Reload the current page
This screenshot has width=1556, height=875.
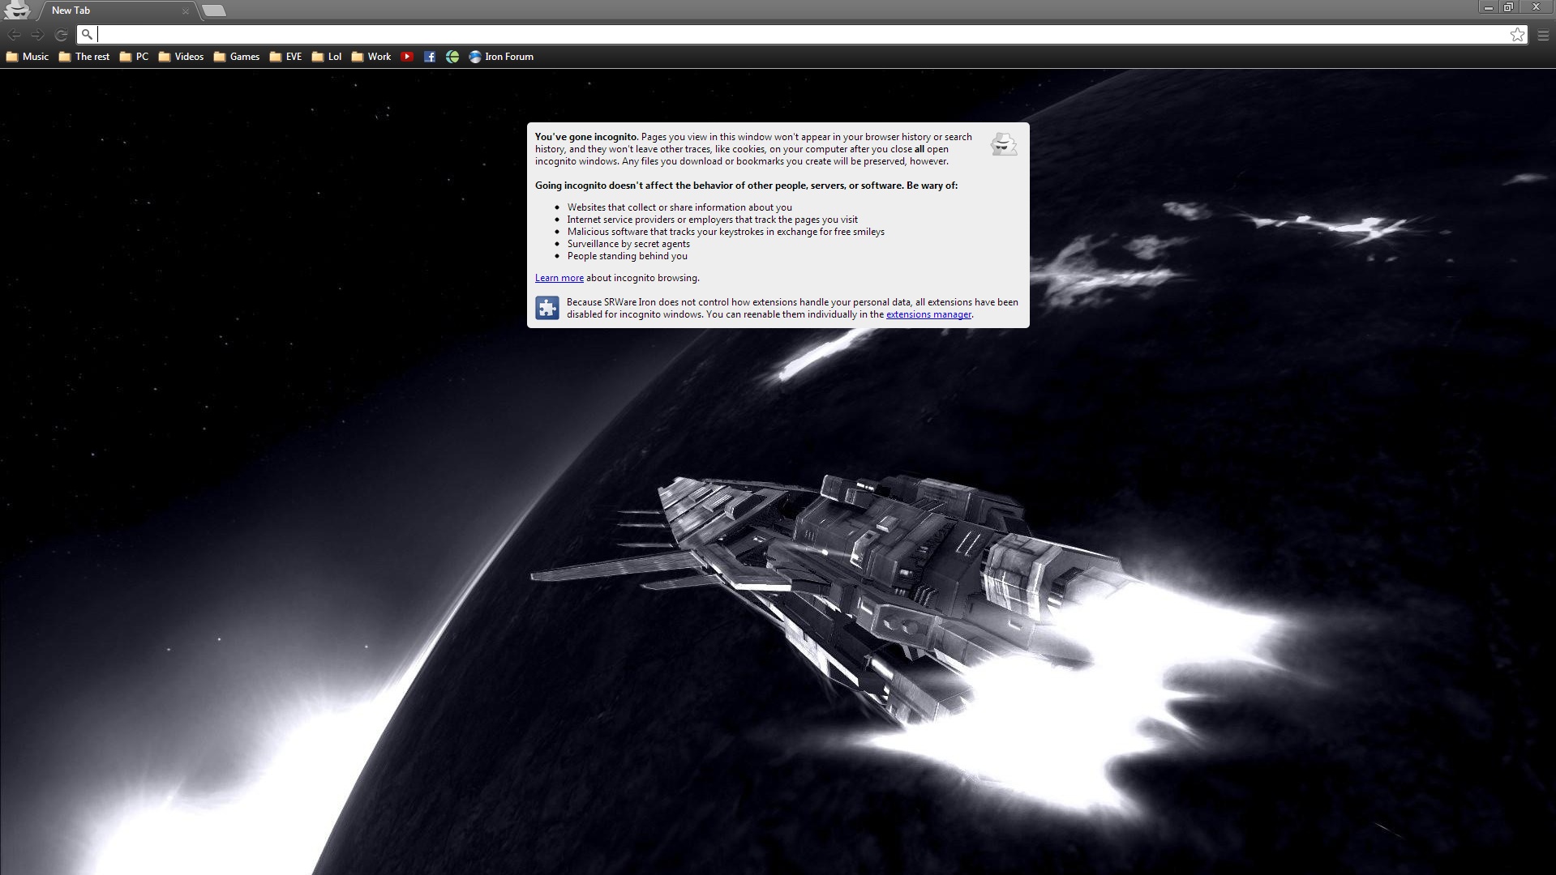coord(61,35)
